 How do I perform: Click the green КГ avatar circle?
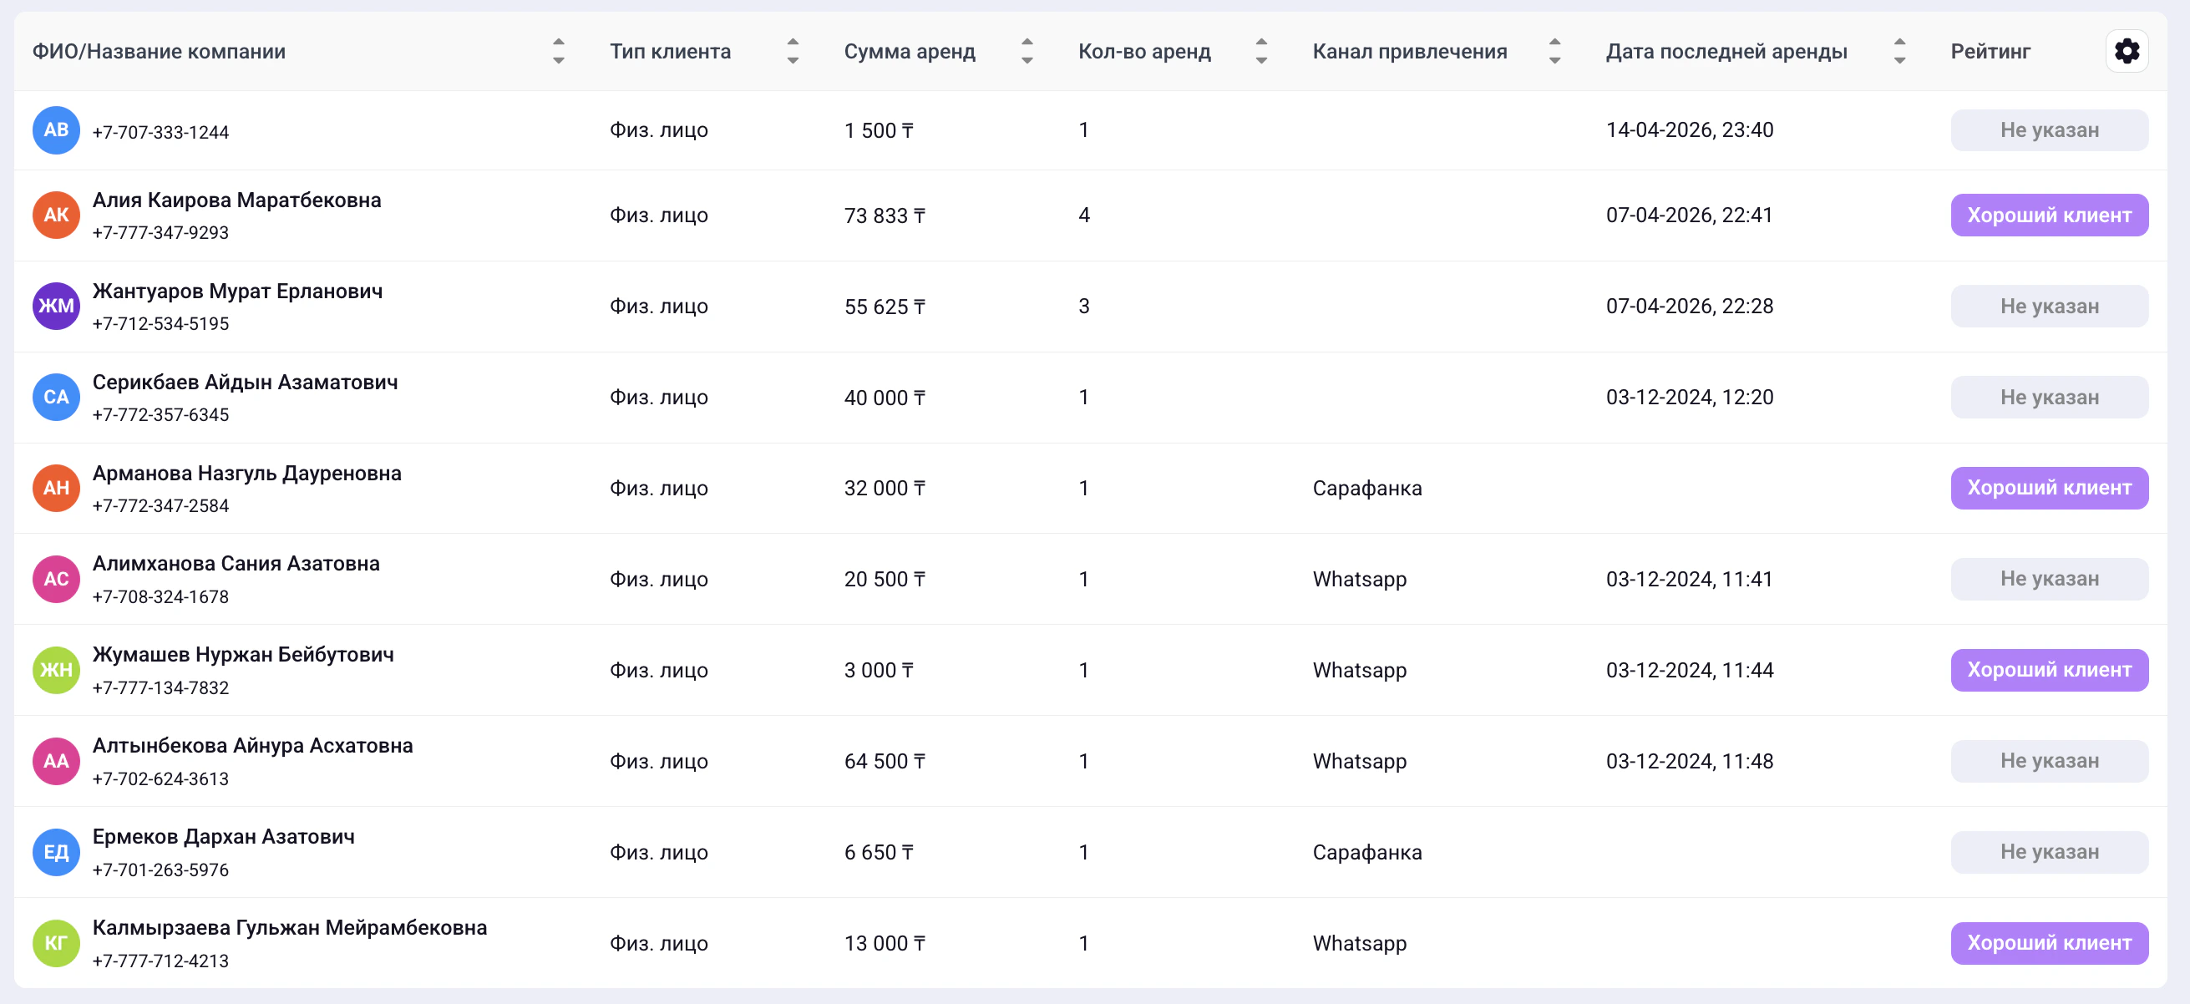[x=56, y=943]
